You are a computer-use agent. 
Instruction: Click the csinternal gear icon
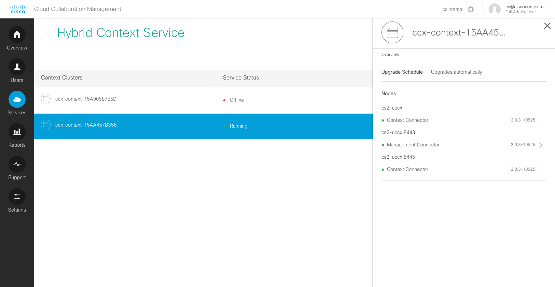[x=471, y=9]
